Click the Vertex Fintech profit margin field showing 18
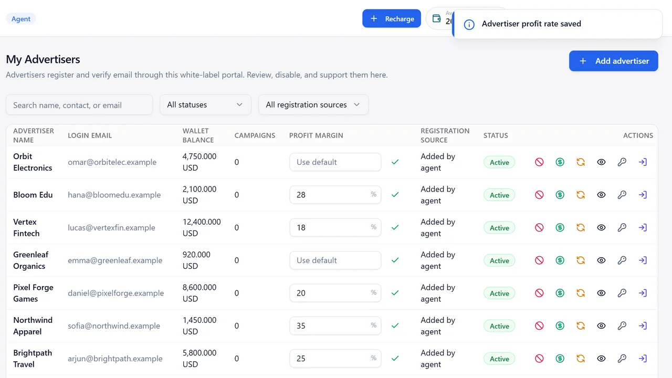Image resolution: width=672 pixels, height=378 pixels. 335,227
